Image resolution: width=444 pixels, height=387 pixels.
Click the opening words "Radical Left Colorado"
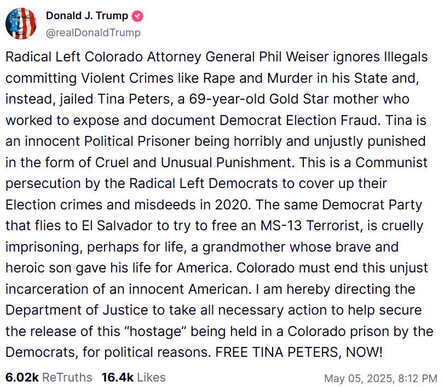click(x=71, y=57)
